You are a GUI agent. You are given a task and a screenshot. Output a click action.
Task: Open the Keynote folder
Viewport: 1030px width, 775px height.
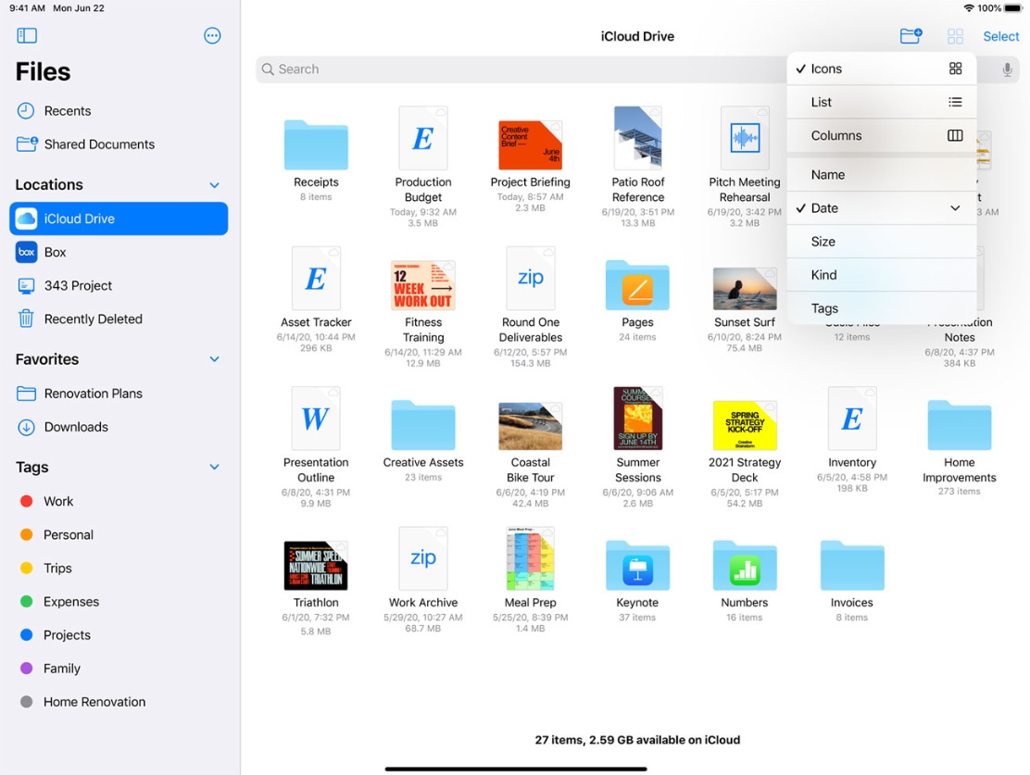637,566
